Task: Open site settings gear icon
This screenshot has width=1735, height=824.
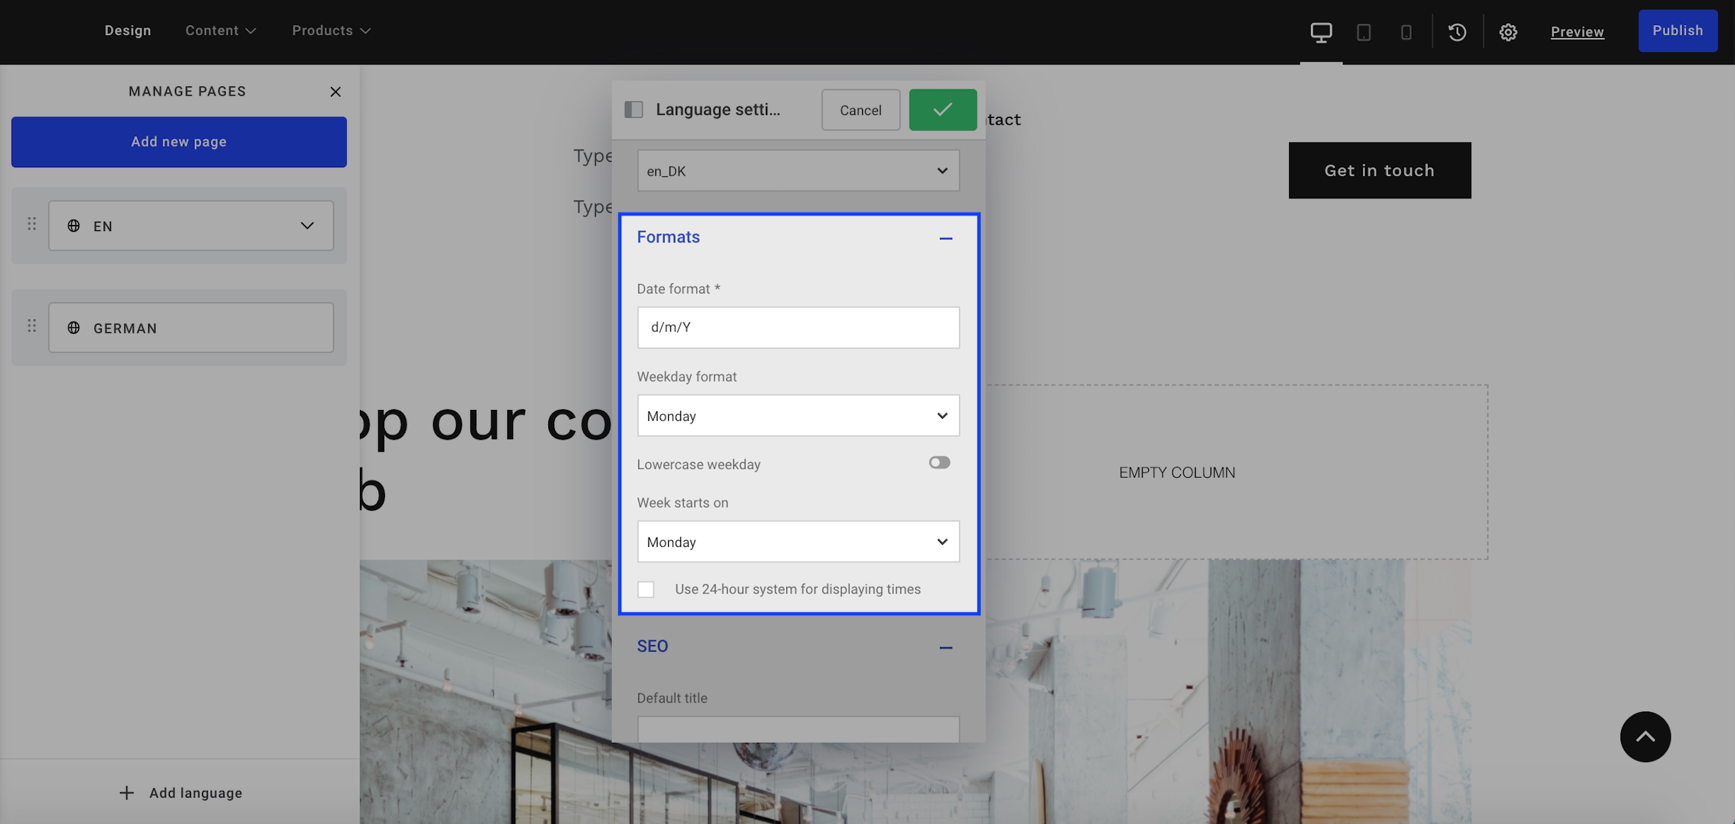Action: 1508,32
